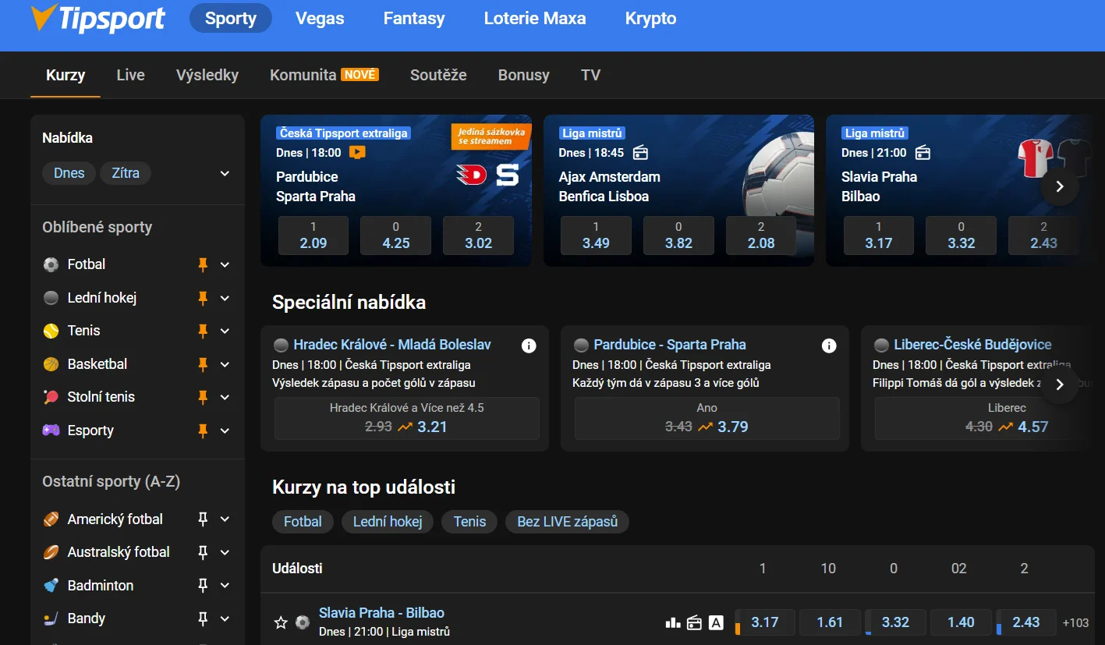Open the Nabídka date dropdown chevron
This screenshot has width=1105, height=645.
pyautogui.click(x=225, y=173)
